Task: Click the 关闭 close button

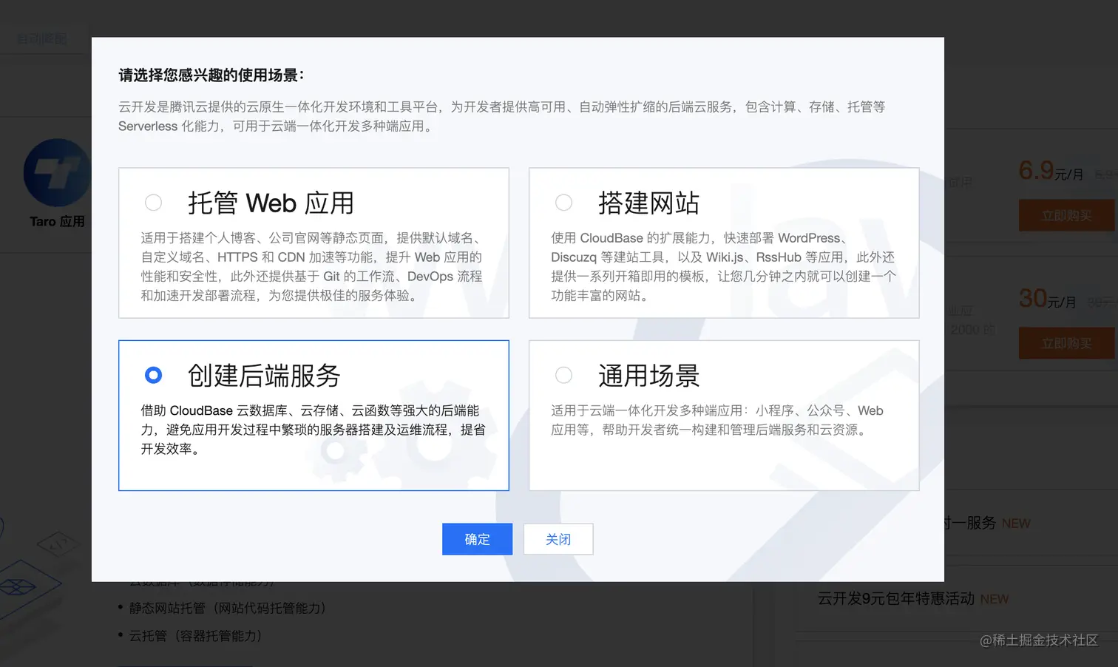Action: 558,539
